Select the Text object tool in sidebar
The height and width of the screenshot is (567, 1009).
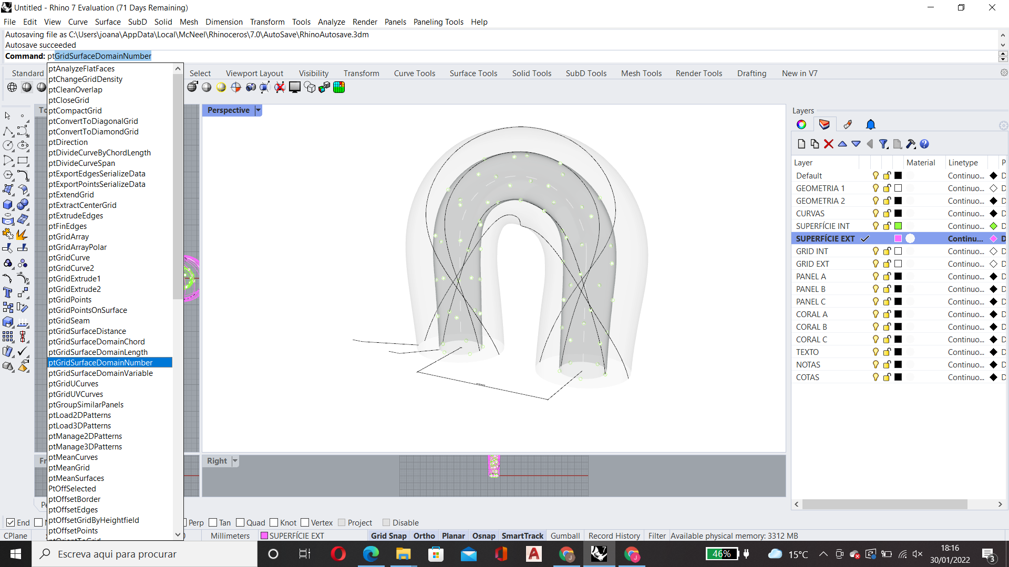(8, 292)
